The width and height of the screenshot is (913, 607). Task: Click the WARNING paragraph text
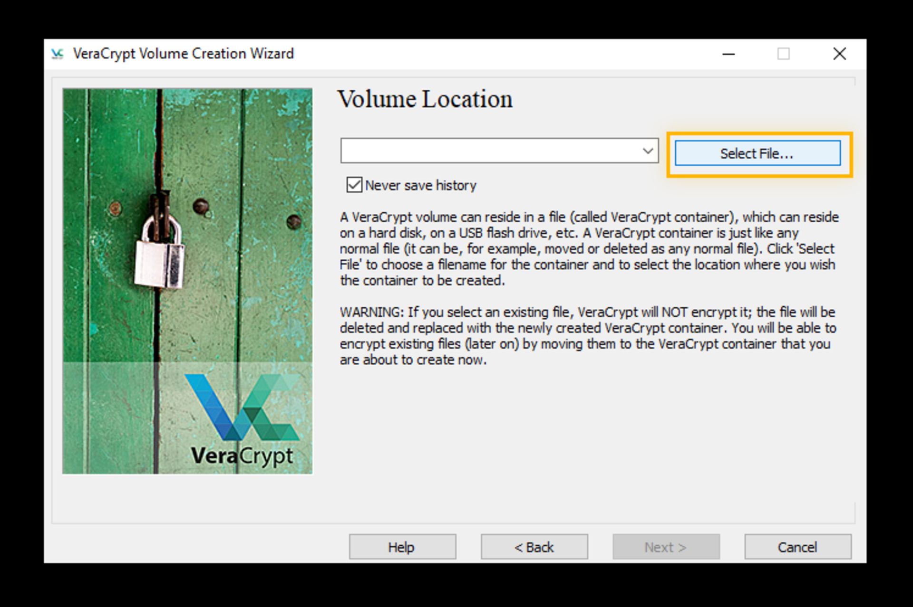pyautogui.click(x=588, y=336)
